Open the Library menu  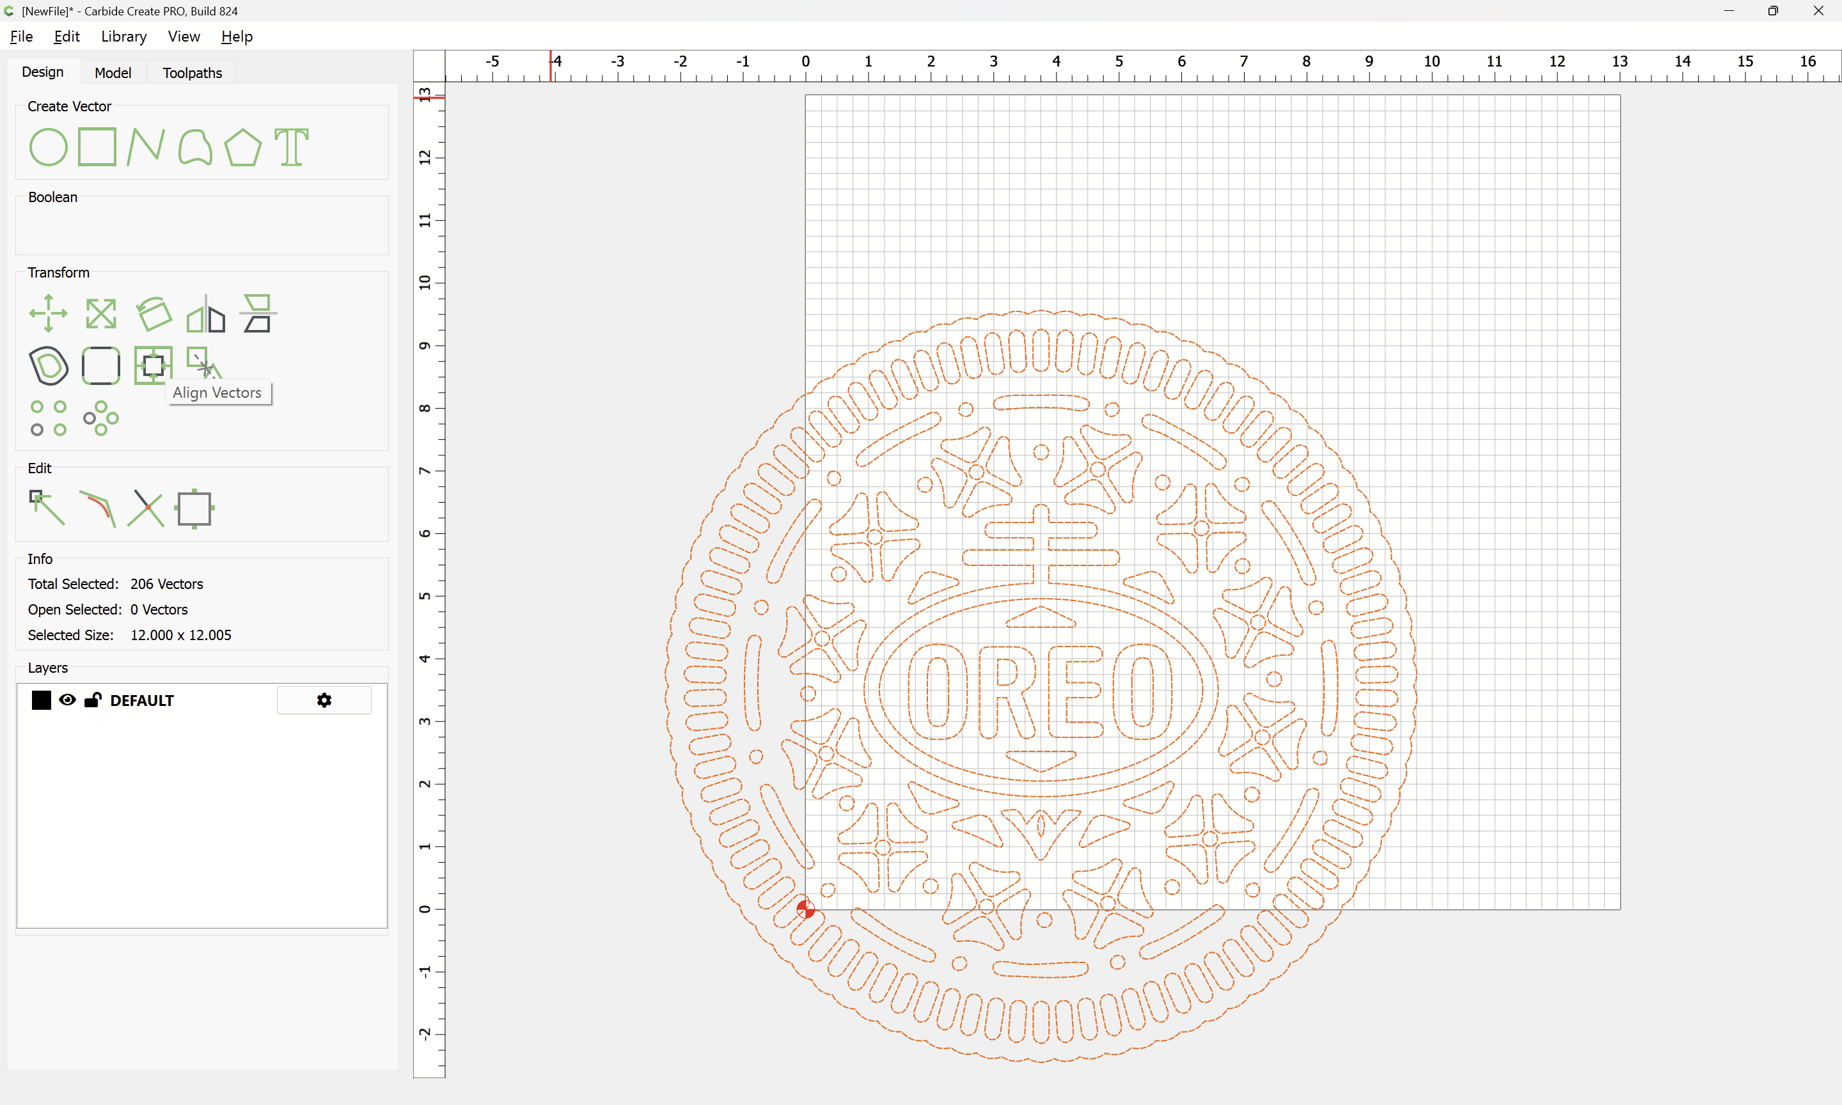(x=123, y=36)
